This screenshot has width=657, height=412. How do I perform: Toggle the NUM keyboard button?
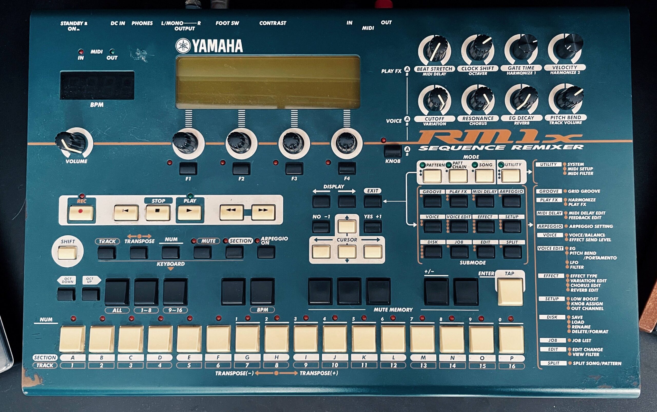coord(171,253)
